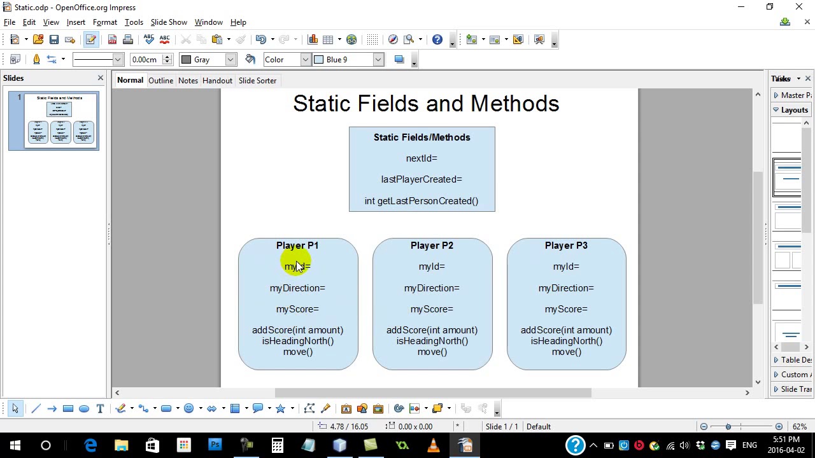Viewport: 815px width, 458px height.
Task: Open the Line properties pen icon
Action: click(x=36, y=59)
